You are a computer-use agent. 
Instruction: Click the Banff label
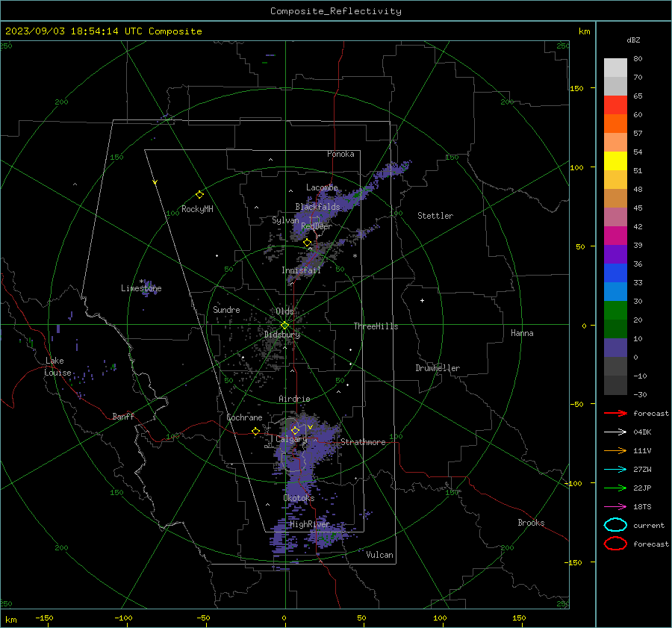(123, 416)
